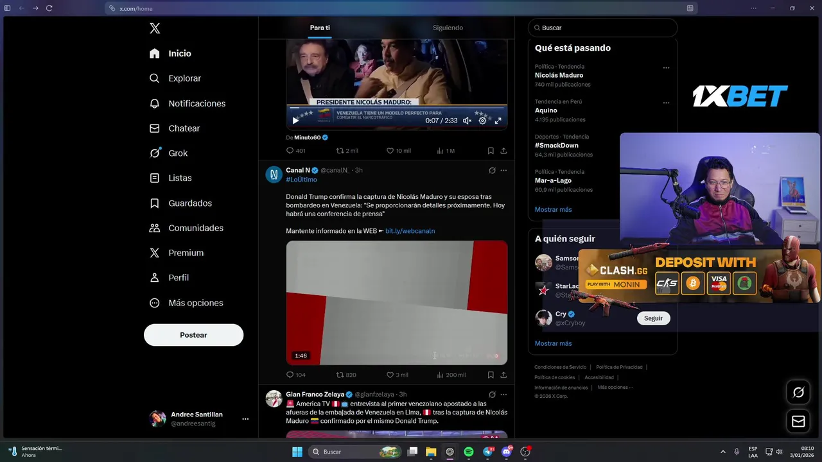Switch to the Para ti tab
Screen dimensions: 822x462
coord(320,28)
